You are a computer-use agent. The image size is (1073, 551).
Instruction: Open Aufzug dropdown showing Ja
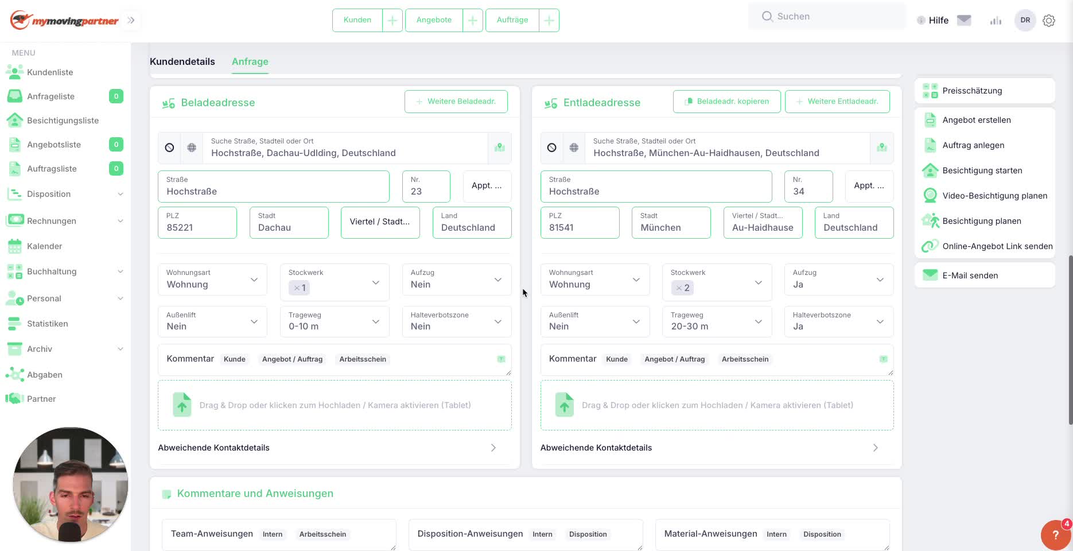point(839,280)
